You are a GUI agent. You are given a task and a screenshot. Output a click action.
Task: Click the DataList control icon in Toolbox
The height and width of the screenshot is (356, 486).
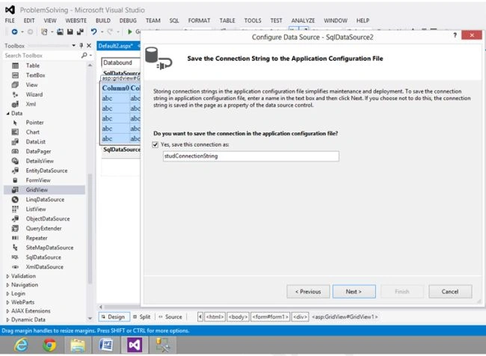pos(15,141)
